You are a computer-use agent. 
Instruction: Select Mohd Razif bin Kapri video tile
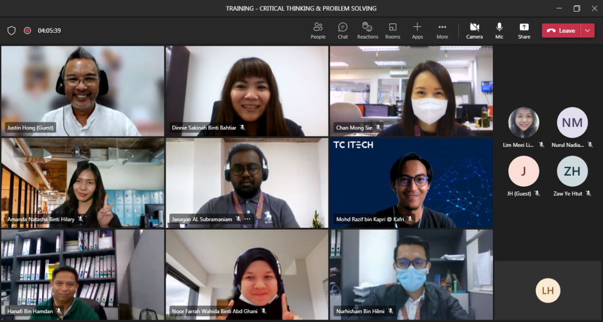click(x=411, y=183)
